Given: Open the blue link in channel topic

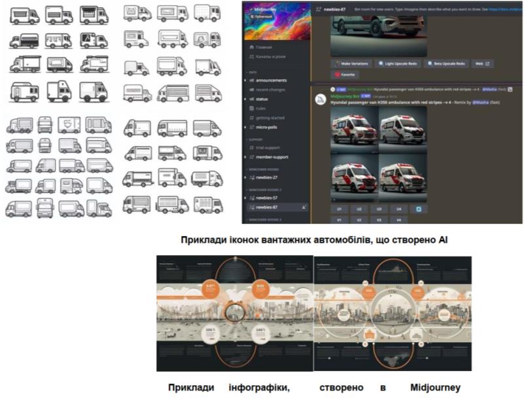Looking at the screenshot, I should coord(505,9).
